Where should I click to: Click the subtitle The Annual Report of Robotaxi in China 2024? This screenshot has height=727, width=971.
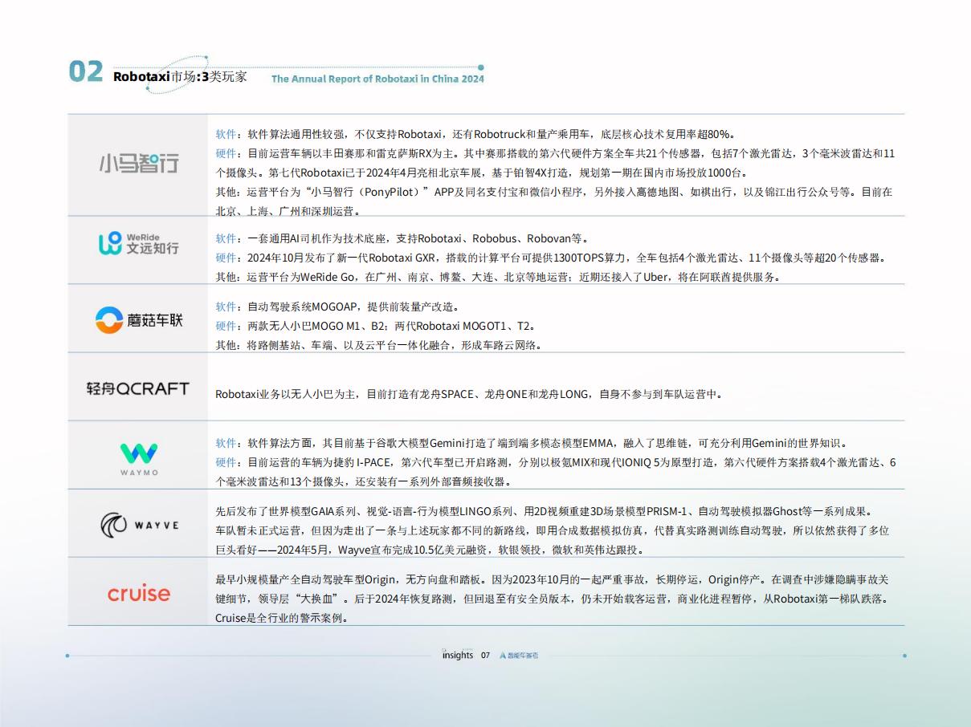tap(377, 79)
